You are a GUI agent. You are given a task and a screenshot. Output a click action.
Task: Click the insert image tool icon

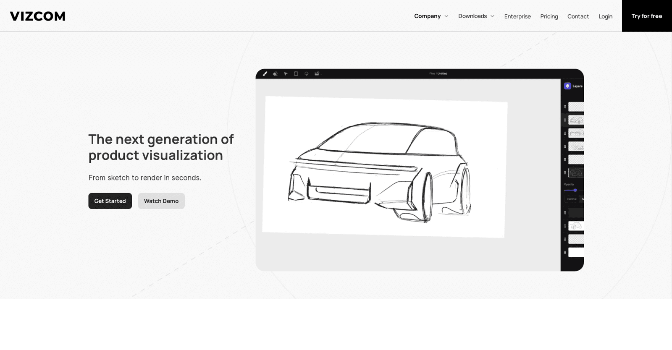click(317, 74)
